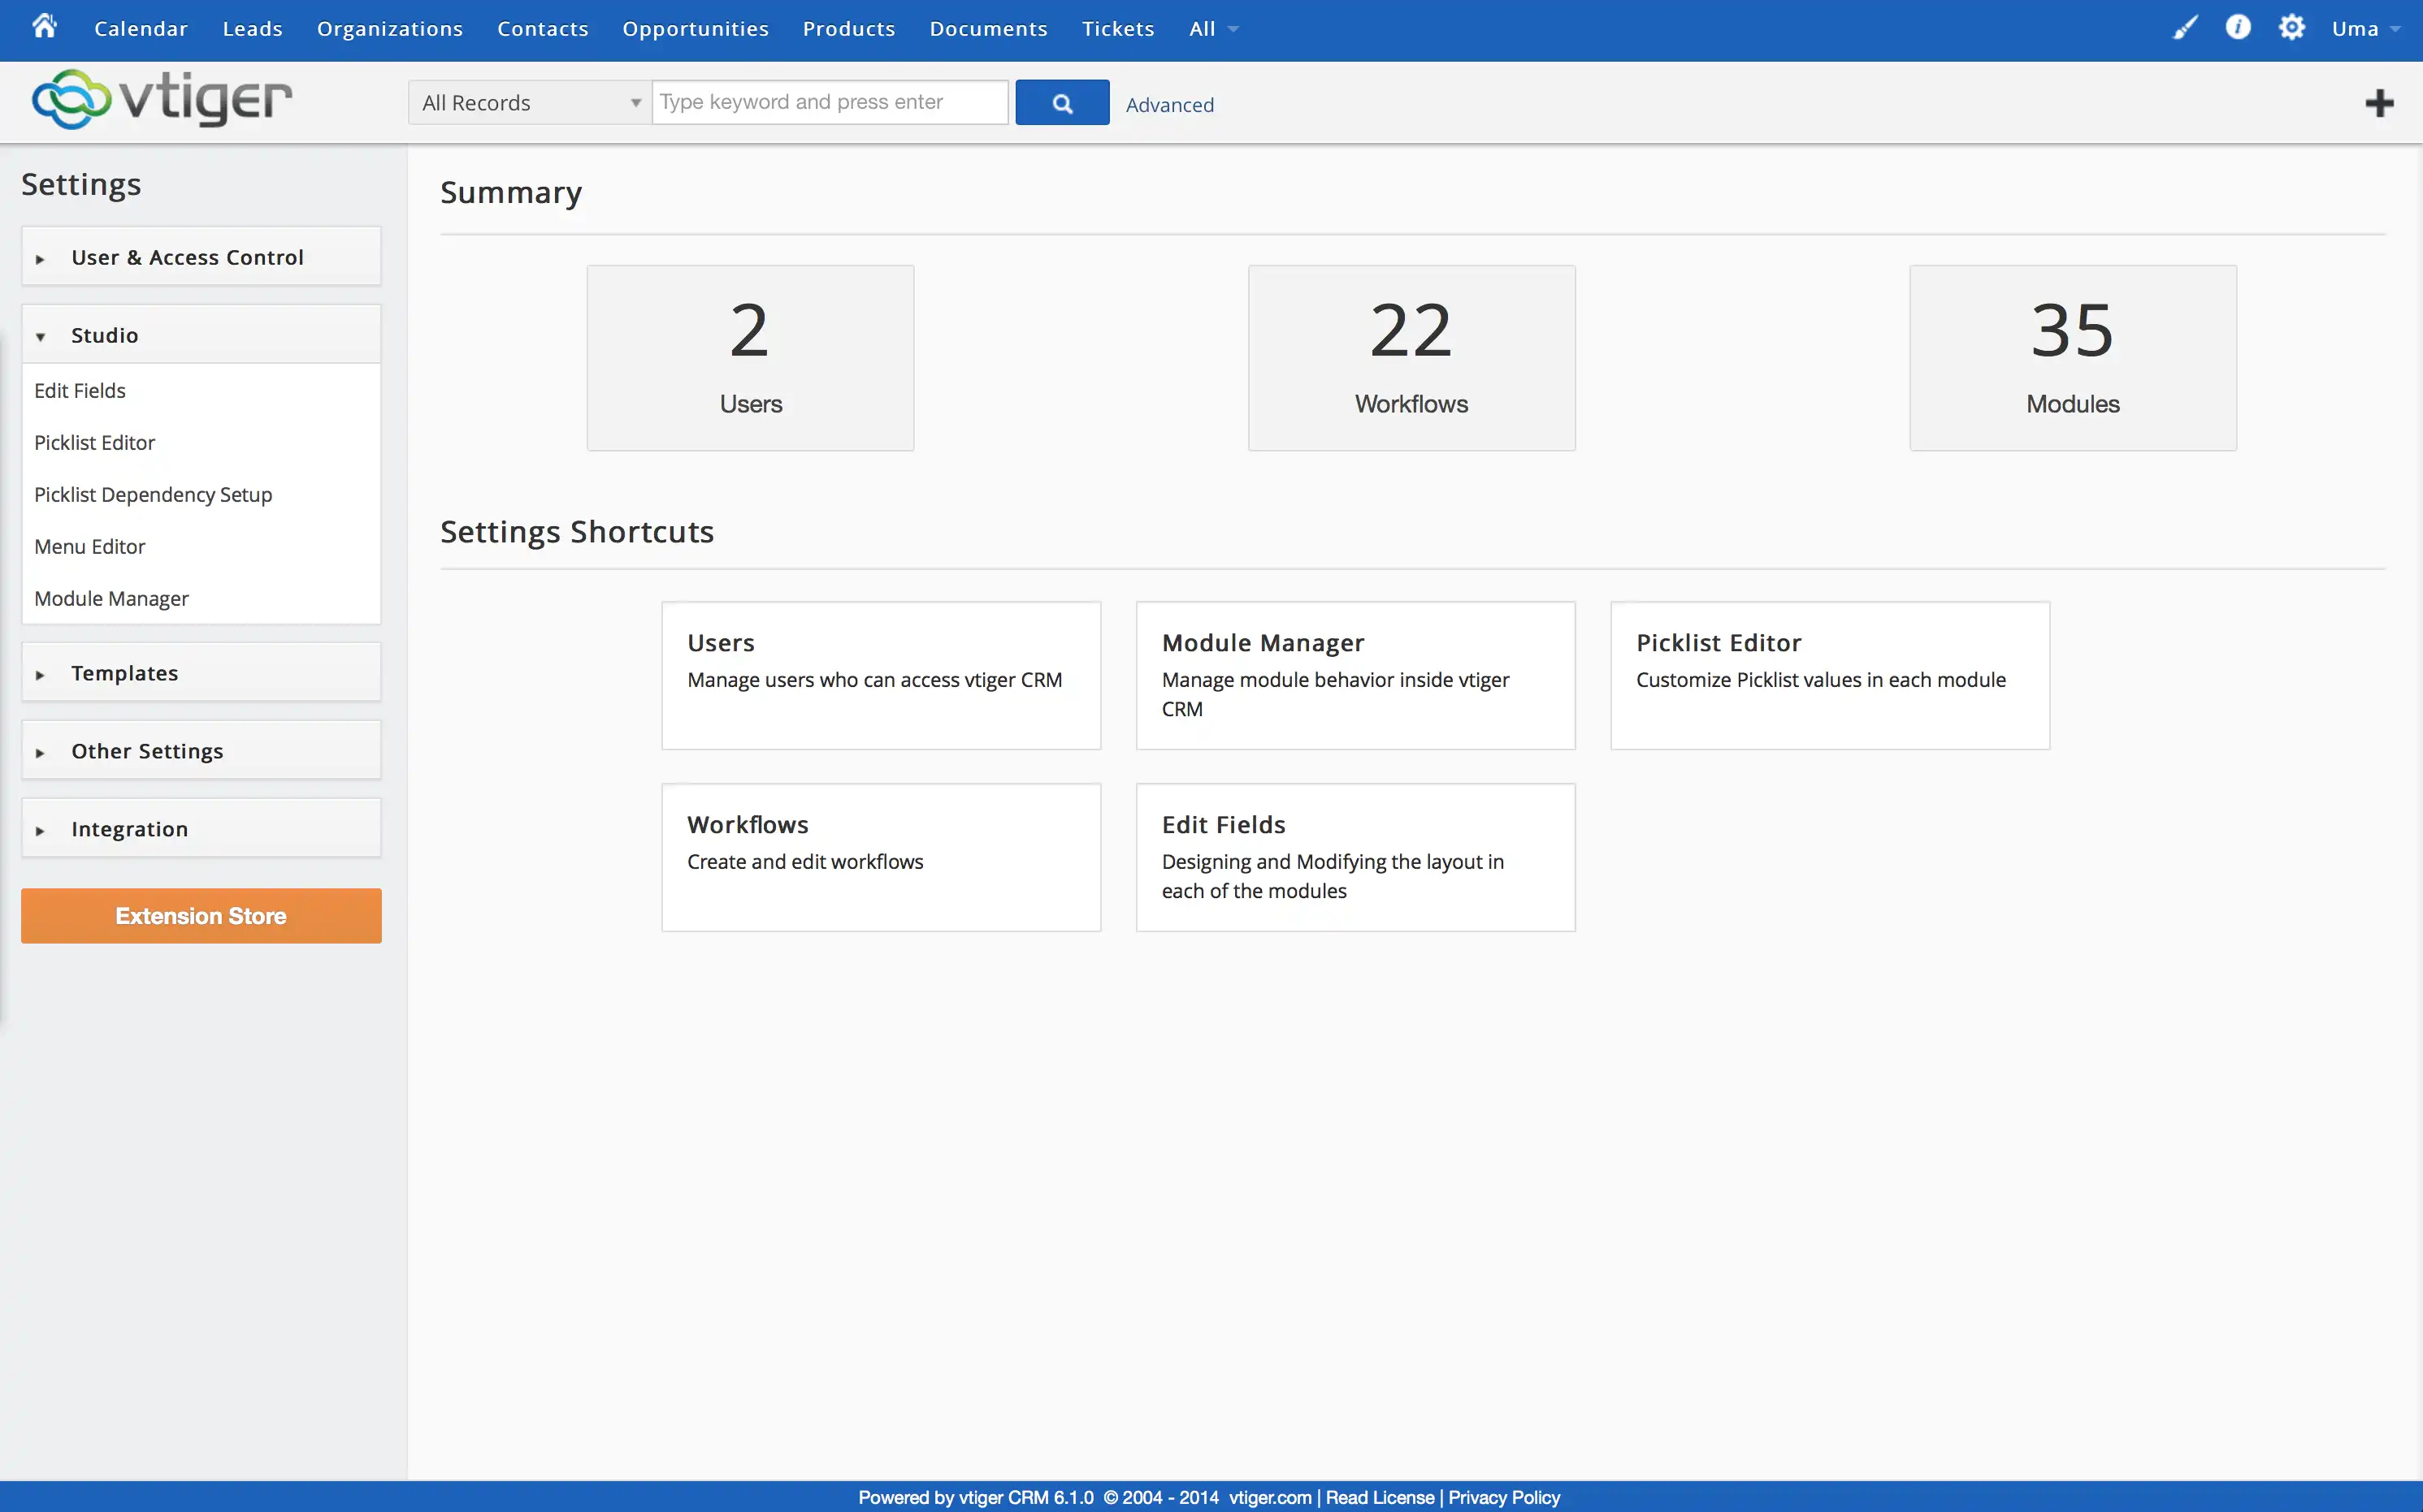Click the Module Manager shortcut card
2423x1512 pixels.
[1356, 676]
